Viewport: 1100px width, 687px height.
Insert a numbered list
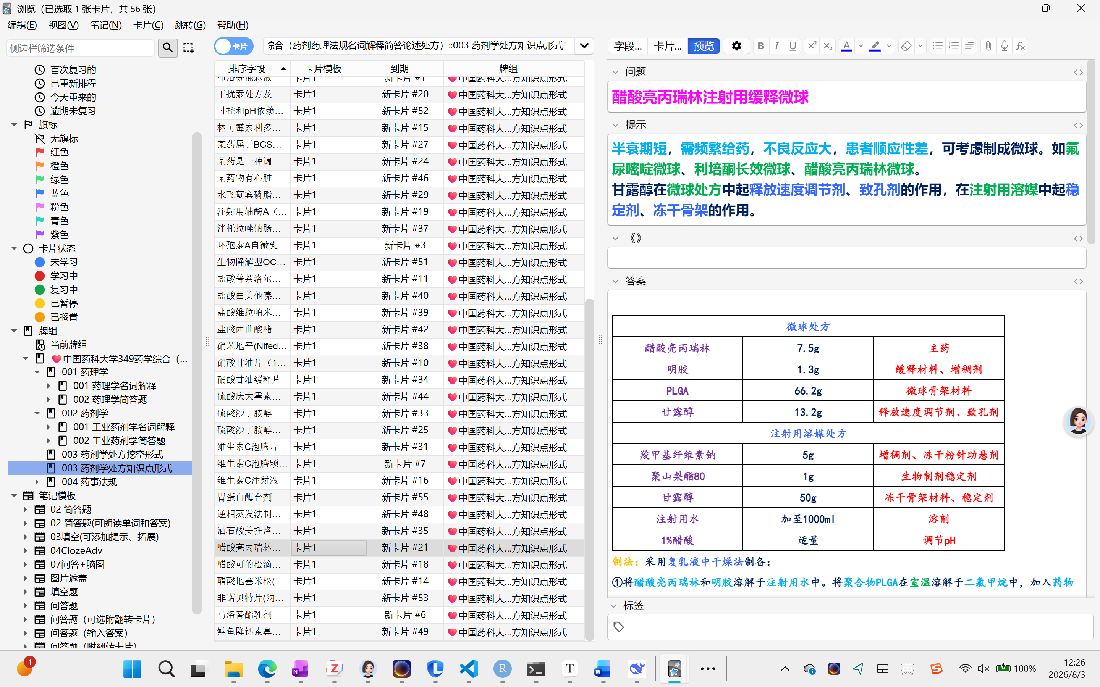click(954, 46)
